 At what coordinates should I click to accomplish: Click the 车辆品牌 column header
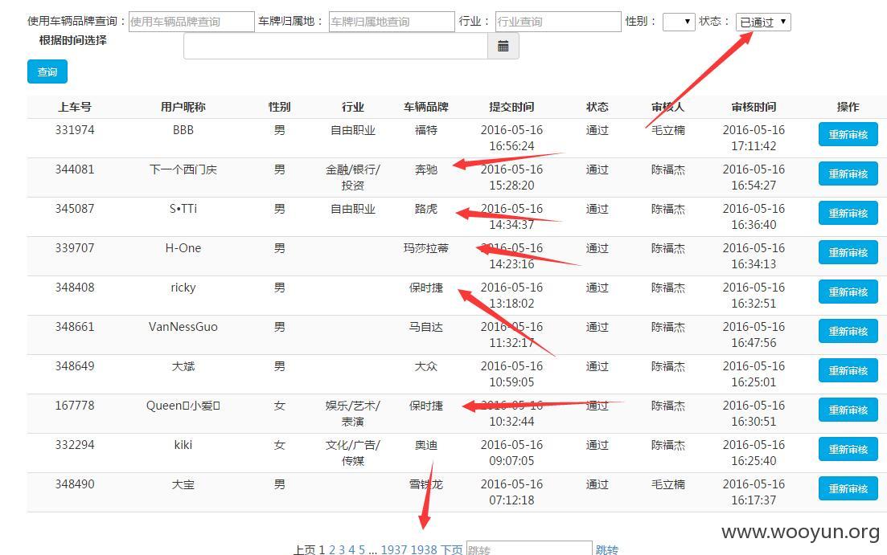pyautogui.click(x=426, y=107)
